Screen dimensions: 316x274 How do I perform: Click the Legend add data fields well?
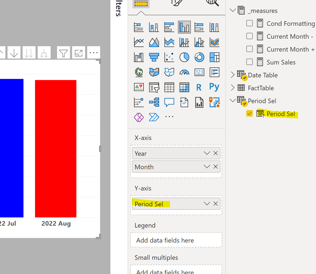(176, 240)
